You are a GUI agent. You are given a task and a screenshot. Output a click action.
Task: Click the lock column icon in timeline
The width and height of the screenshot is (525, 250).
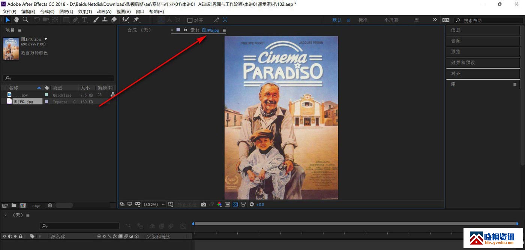[21, 236]
